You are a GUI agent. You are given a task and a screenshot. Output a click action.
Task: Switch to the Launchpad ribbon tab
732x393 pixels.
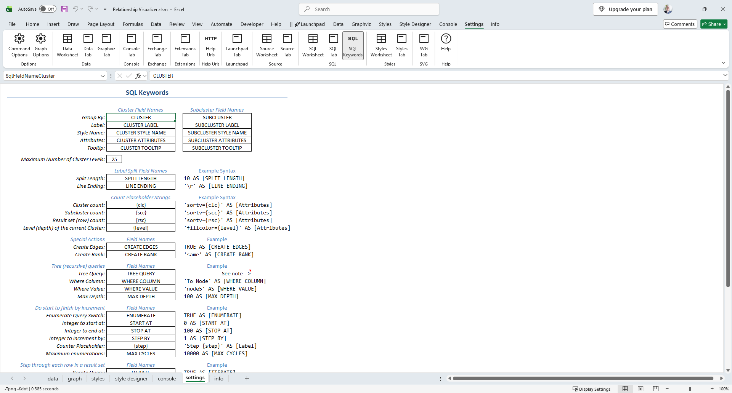[309, 24]
